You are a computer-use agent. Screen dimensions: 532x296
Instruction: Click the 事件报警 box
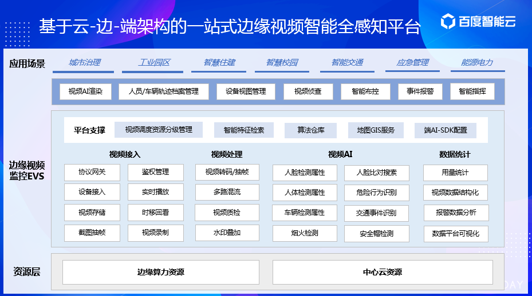(420, 91)
